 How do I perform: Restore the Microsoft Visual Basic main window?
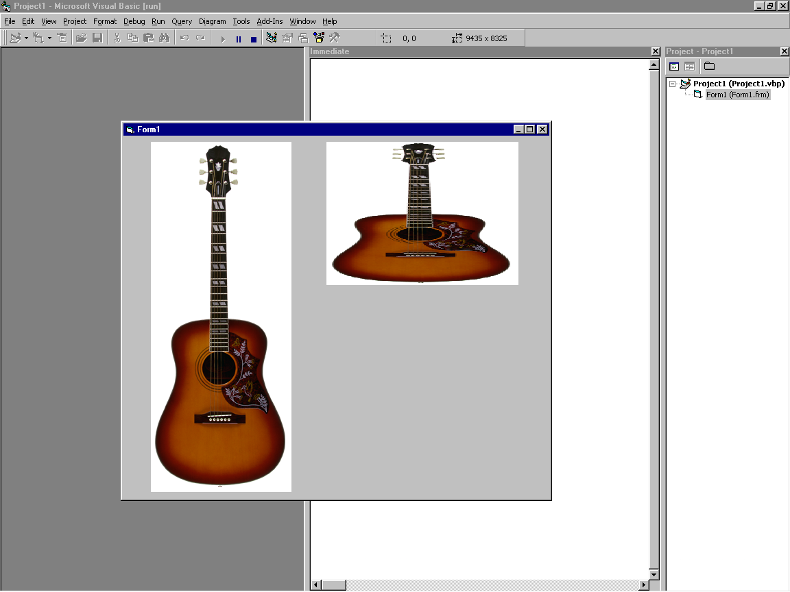(770, 6)
